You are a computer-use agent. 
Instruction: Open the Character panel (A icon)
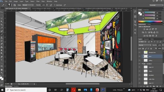point(135,30)
